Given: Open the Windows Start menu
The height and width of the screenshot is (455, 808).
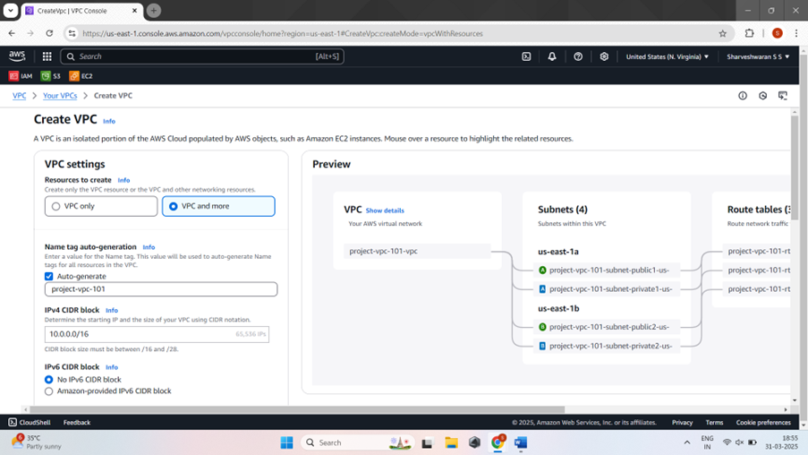Looking at the screenshot, I should tap(287, 442).
